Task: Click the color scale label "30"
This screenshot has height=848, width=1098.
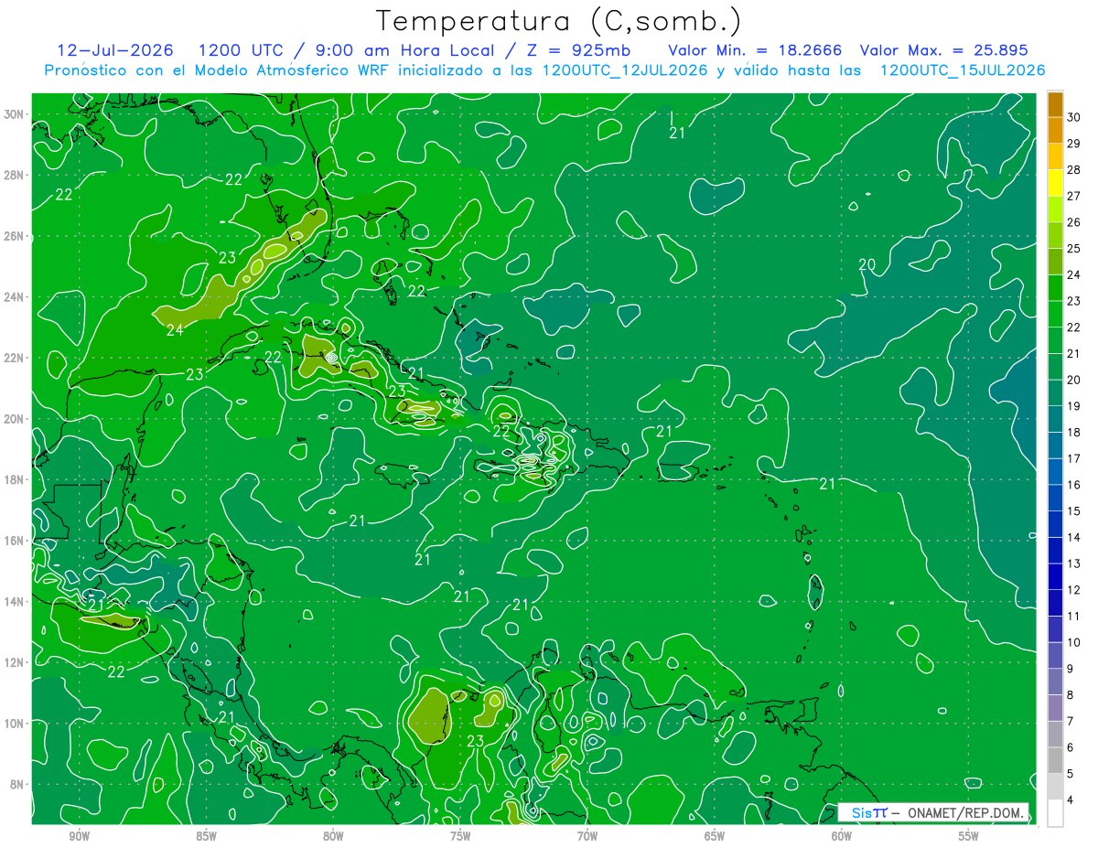Action: pyautogui.click(x=1074, y=117)
